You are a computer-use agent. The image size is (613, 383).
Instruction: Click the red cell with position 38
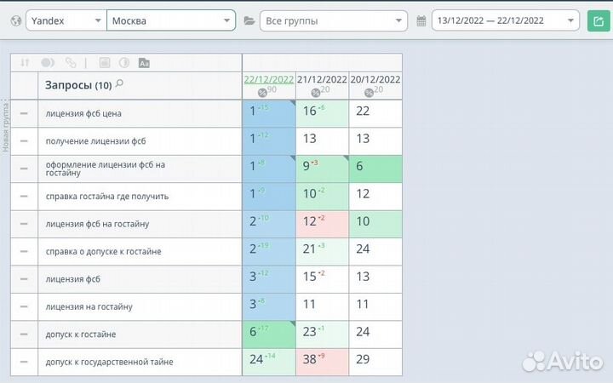322,361
